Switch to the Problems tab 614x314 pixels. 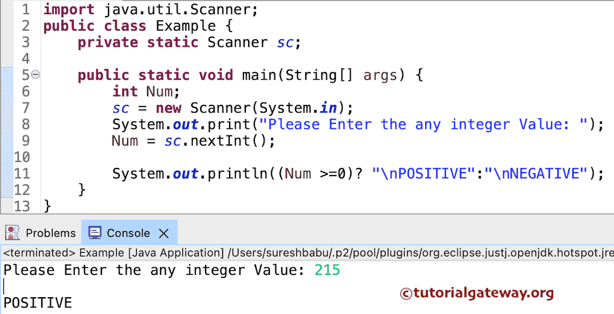coord(50,233)
